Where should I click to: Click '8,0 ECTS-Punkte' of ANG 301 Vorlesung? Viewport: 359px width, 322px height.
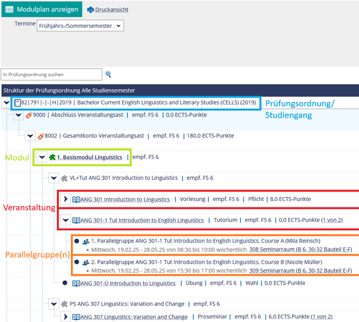pos(290,199)
